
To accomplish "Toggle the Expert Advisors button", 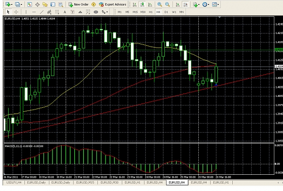I will 112,5.
